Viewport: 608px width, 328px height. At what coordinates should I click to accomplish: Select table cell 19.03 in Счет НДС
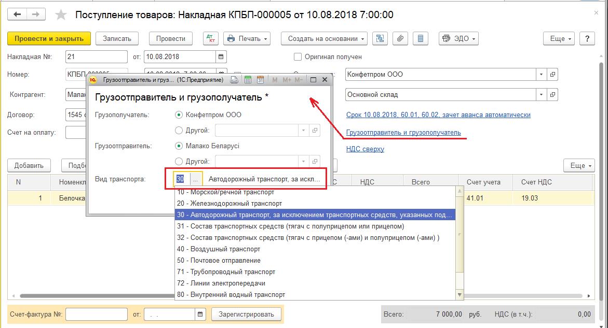[553, 198]
